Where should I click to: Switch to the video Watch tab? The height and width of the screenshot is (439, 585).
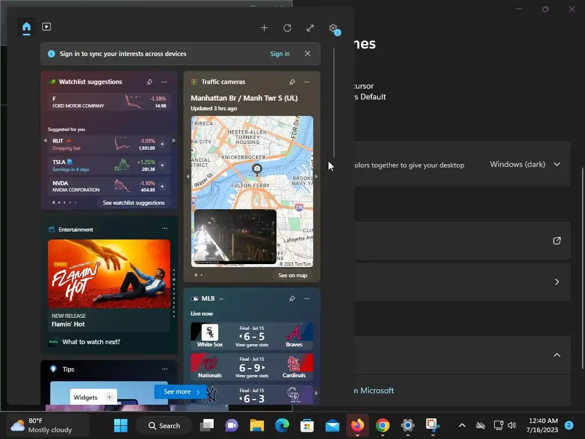[47, 27]
